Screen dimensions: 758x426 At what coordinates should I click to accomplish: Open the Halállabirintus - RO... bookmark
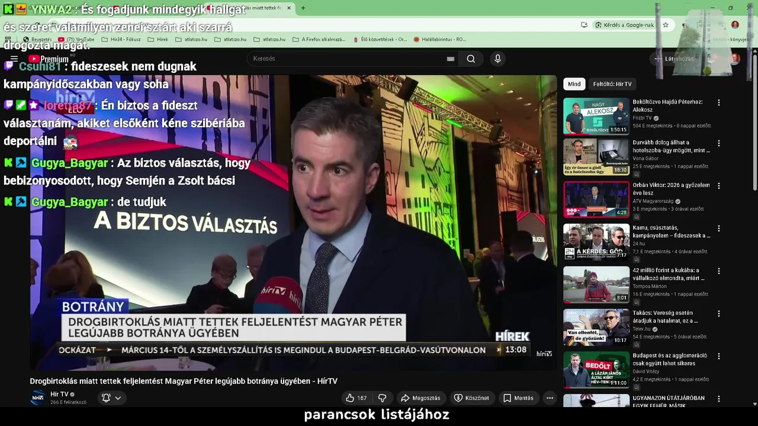(439, 39)
